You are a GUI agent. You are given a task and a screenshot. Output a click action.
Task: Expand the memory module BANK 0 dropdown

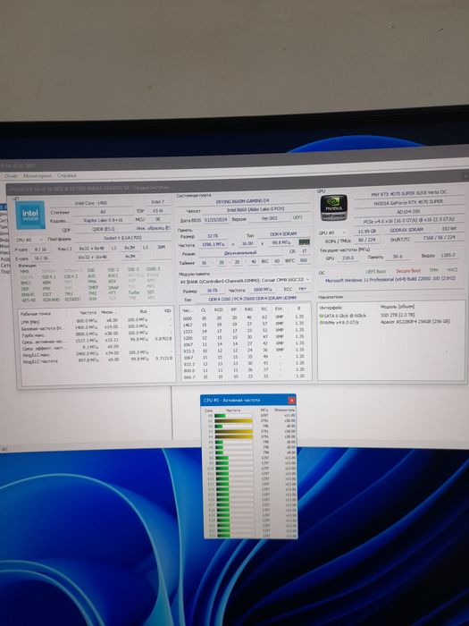(245, 280)
